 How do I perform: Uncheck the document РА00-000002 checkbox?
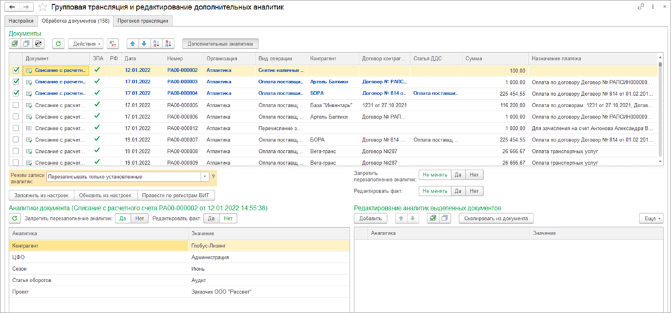point(16,70)
